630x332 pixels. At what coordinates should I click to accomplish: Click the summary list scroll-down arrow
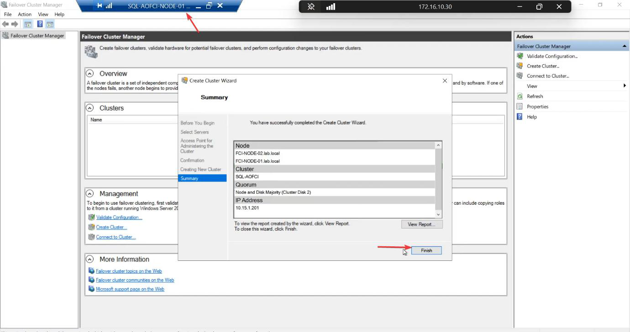pyautogui.click(x=439, y=214)
